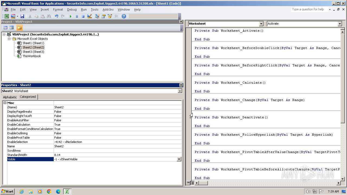
Task: Click the Save floppy disk icon
Action: pos(22,17)
